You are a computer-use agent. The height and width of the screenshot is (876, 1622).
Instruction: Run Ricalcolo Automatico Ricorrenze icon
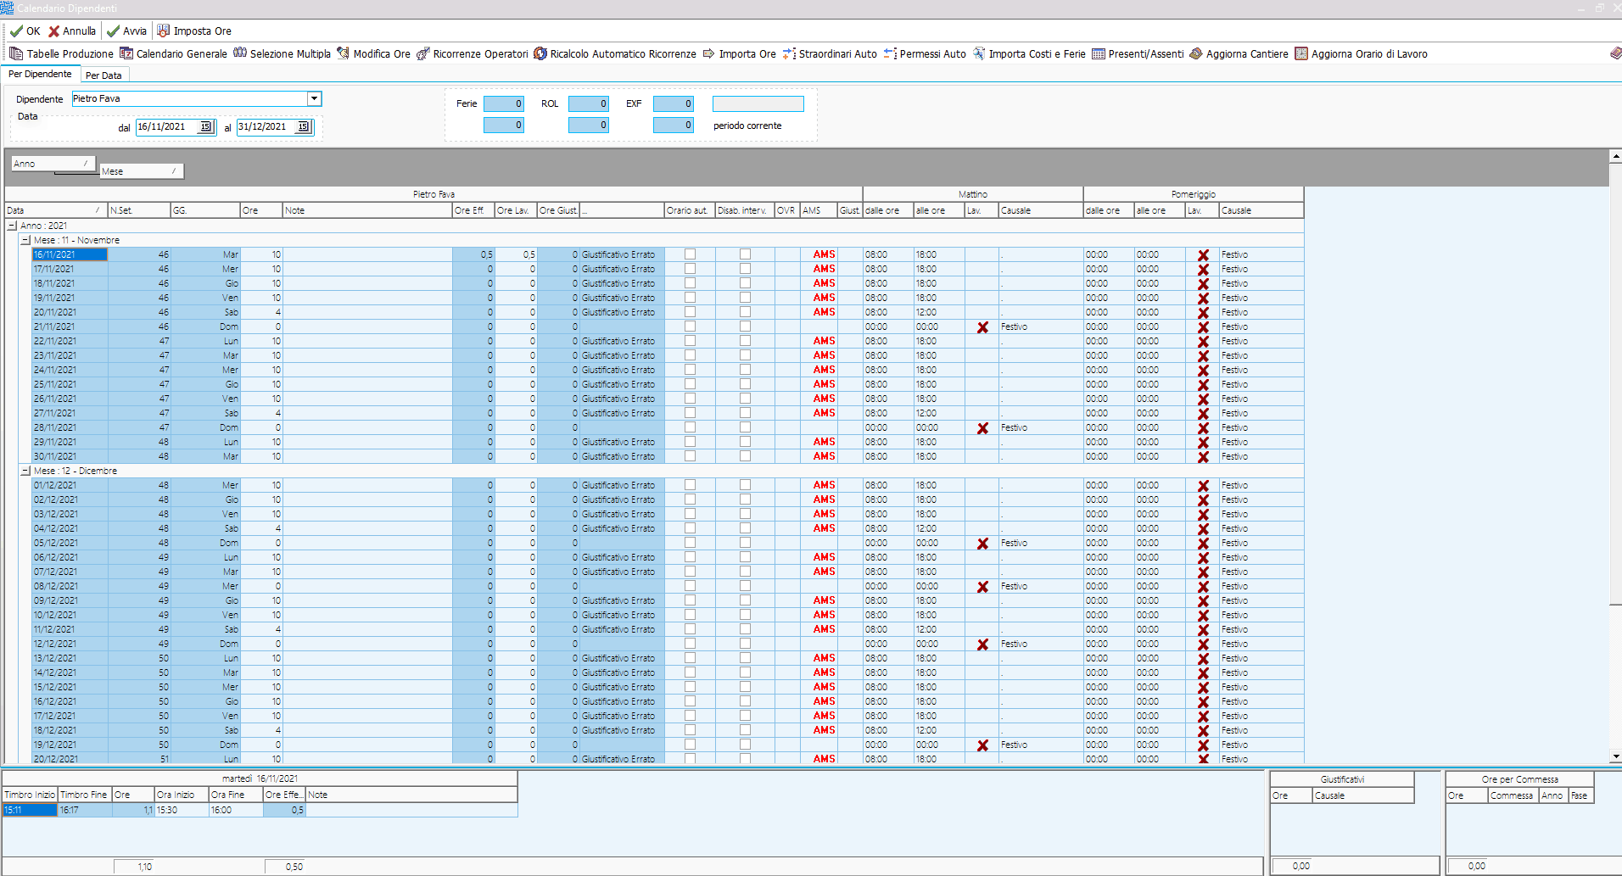[540, 53]
